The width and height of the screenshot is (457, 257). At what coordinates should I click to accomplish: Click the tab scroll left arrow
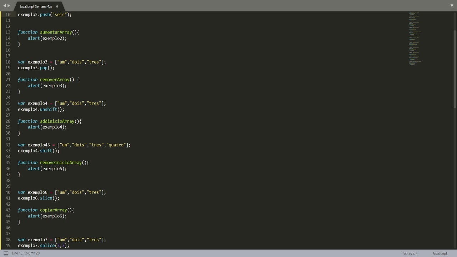pos(4,6)
